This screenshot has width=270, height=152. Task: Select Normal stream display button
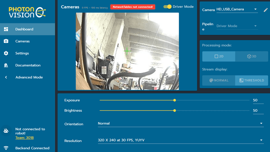tap(219, 80)
